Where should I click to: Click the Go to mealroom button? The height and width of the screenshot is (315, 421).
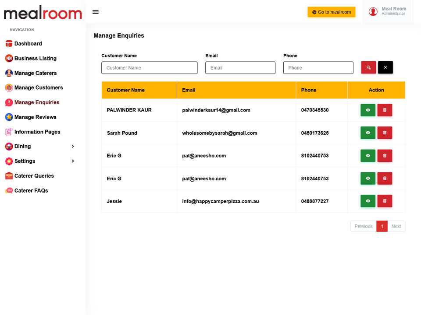pos(332,12)
